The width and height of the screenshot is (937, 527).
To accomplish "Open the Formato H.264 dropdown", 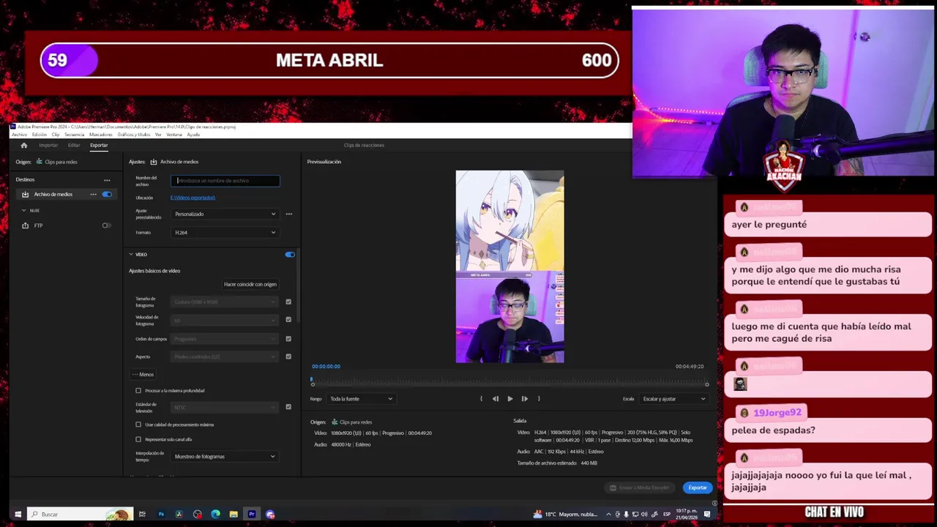I will coord(225,233).
